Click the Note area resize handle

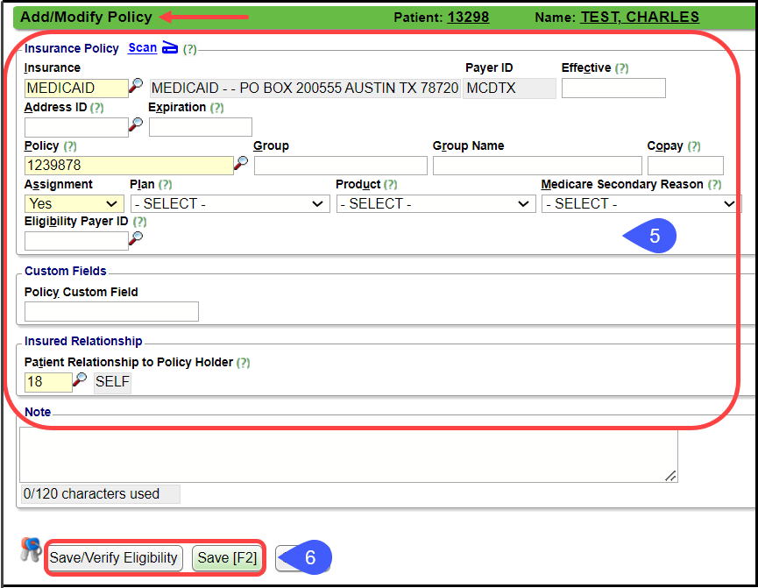pos(670,476)
